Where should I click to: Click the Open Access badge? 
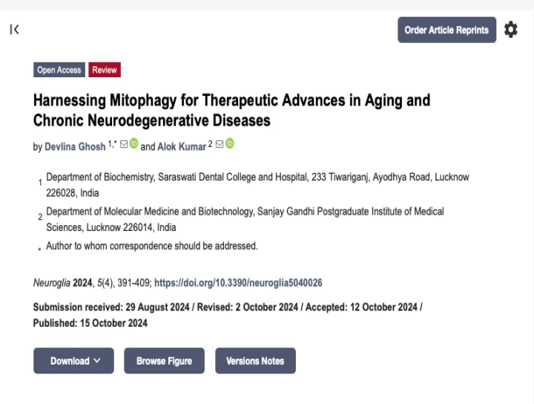point(59,70)
